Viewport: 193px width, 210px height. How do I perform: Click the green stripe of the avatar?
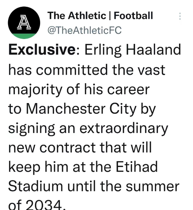(x=24, y=36)
